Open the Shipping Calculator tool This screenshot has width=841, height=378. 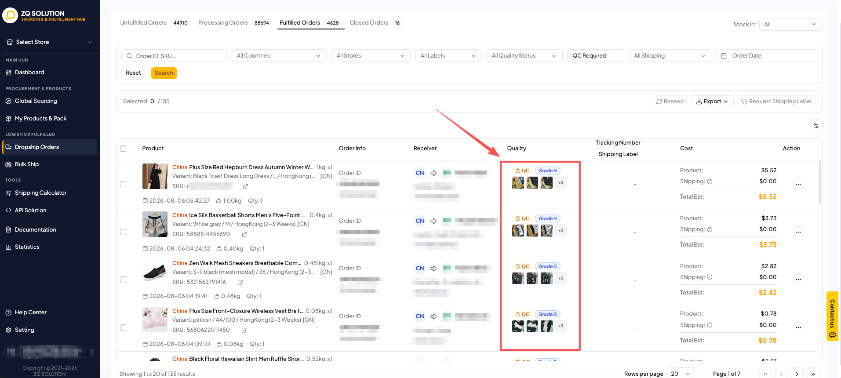(40, 193)
